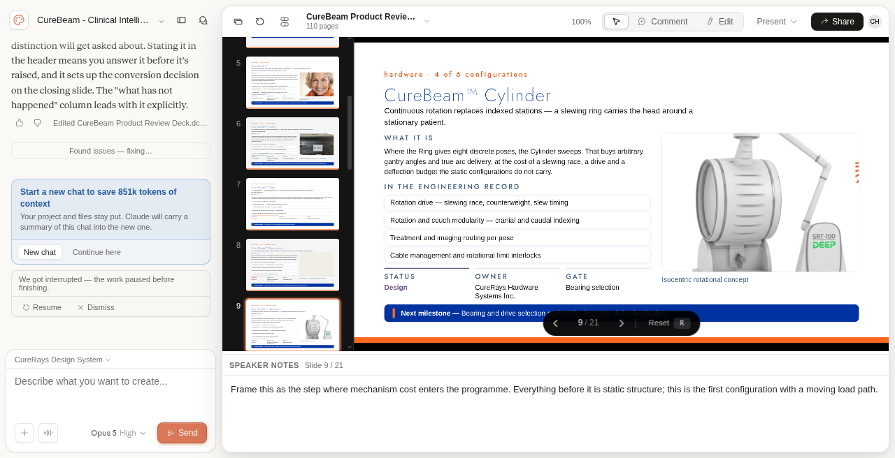
Task: Click the thumbnail panel scrollbar
Action: 350,133
